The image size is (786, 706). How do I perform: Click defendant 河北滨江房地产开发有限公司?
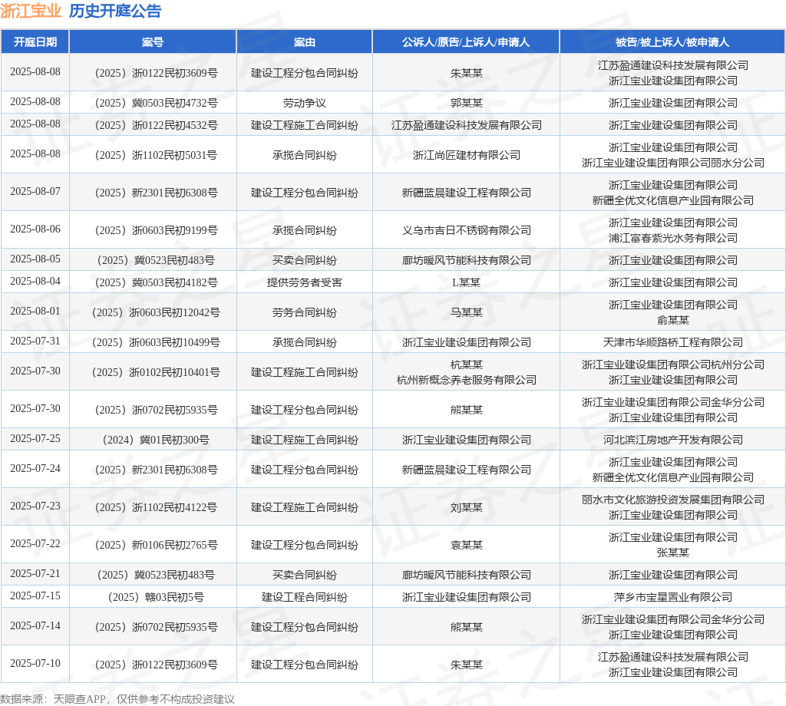pyautogui.click(x=672, y=440)
